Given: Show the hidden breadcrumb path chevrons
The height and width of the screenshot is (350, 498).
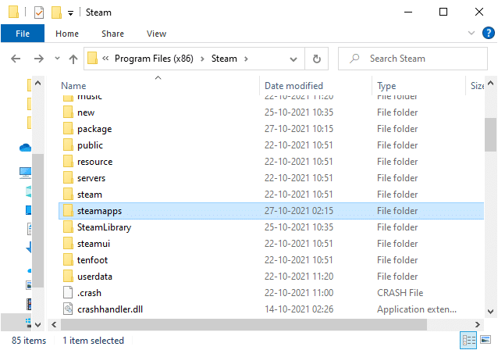Looking at the screenshot, I should coord(105,59).
